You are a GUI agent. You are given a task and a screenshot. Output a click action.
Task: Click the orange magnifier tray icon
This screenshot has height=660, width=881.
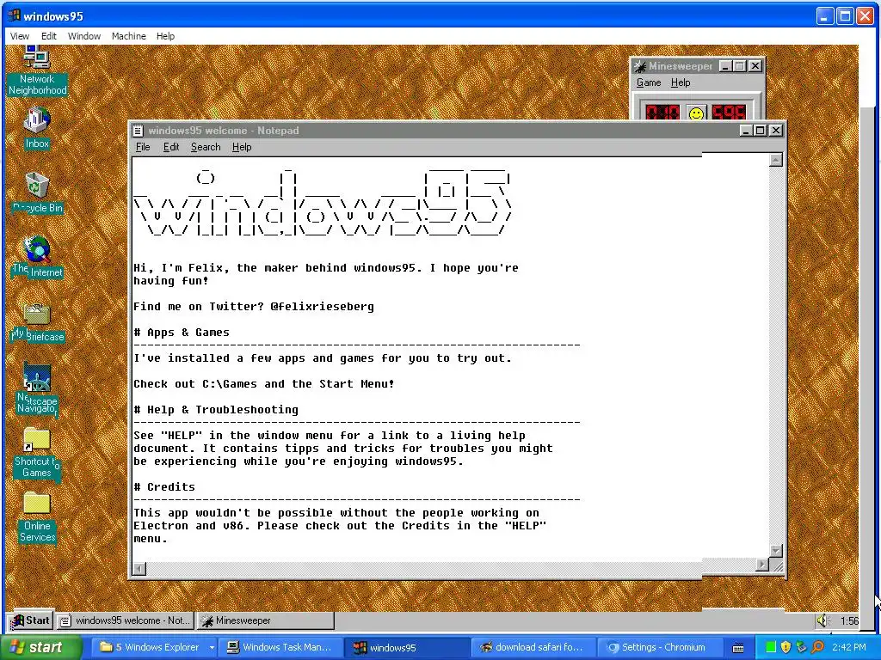coord(817,647)
